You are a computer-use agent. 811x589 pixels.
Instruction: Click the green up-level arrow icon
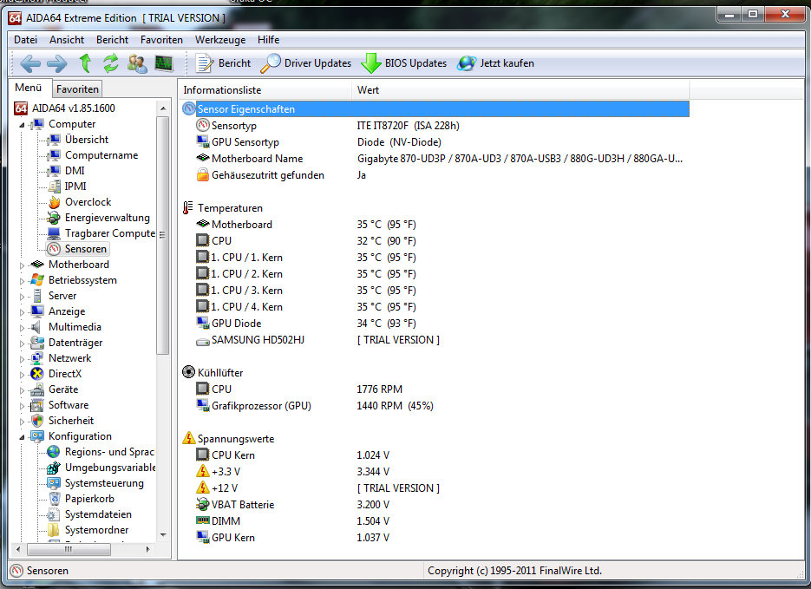tap(85, 63)
